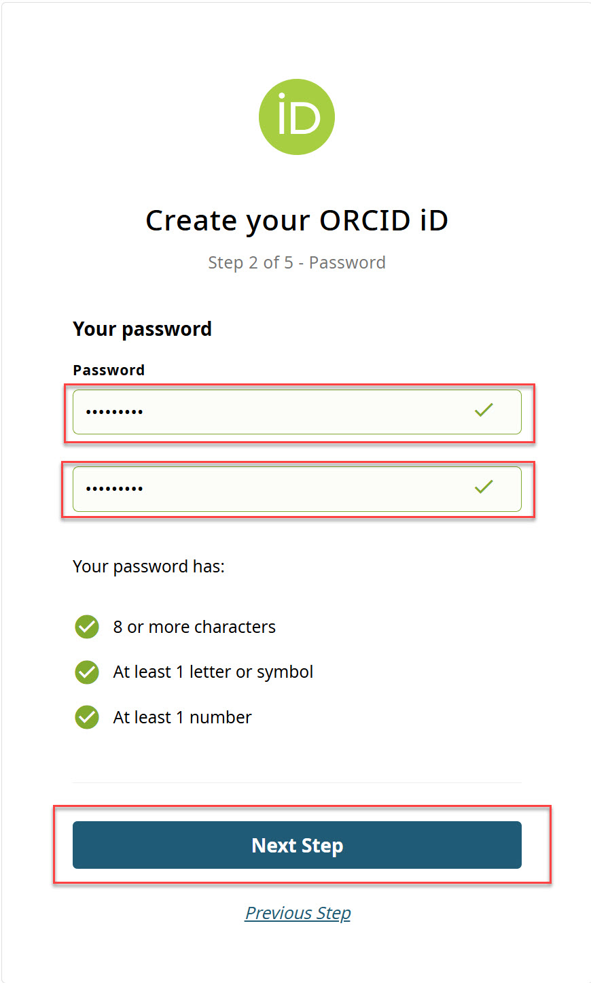Click the checkmark in confirm password field

[x=484, y=487]
